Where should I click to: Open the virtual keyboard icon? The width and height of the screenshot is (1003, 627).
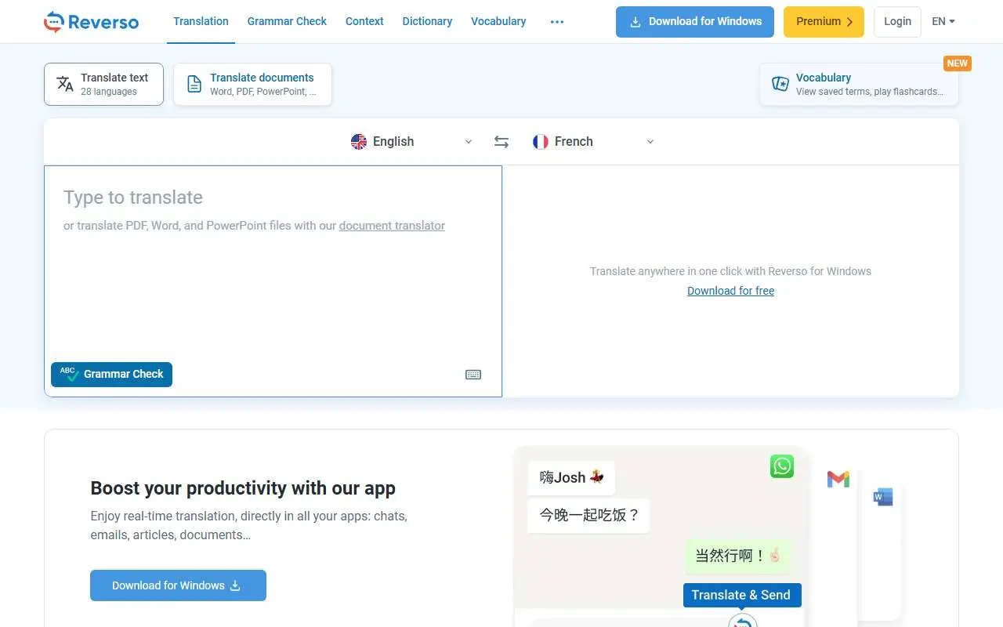tap(473, 375)
